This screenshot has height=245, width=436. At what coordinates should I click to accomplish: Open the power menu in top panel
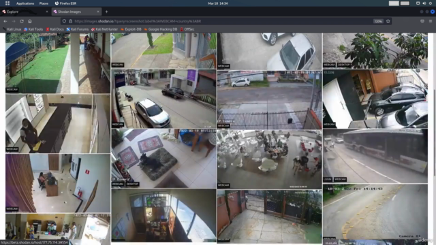point(431,3)
